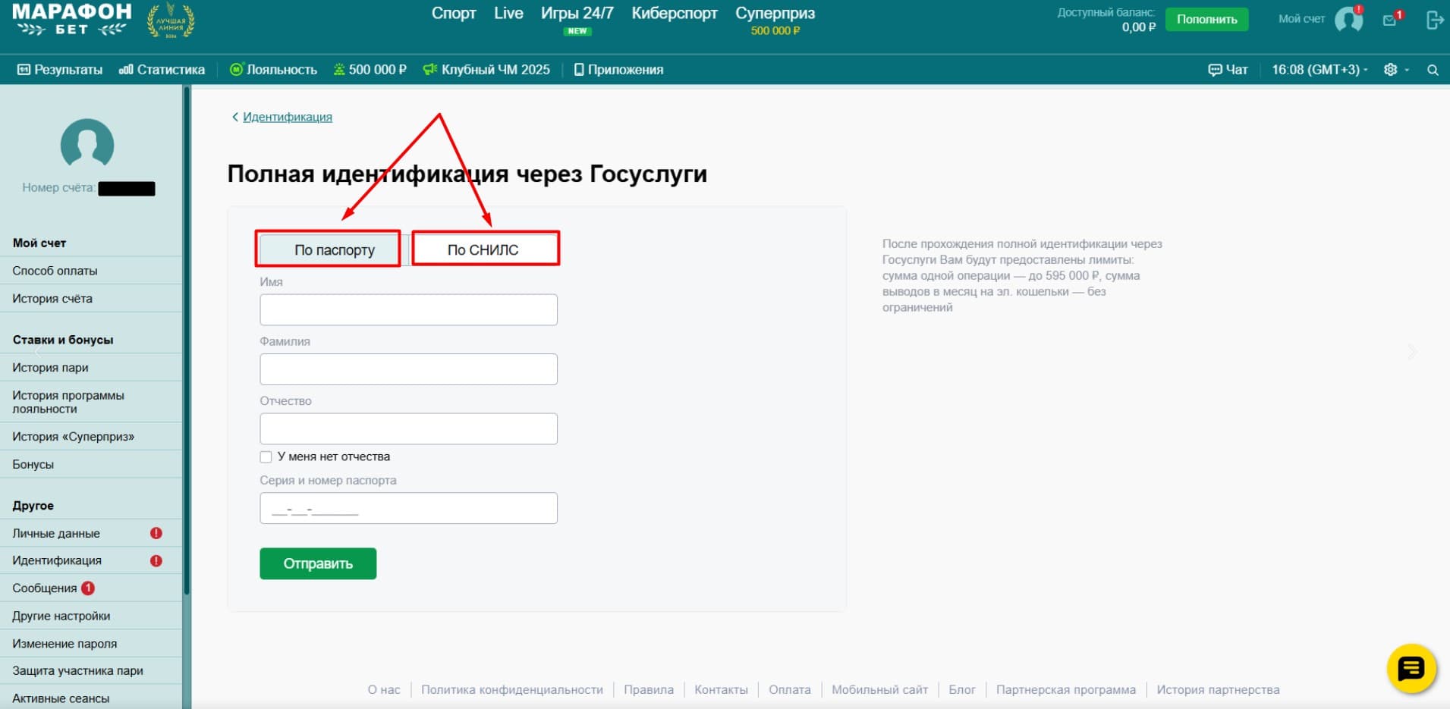Screen dimensions: 1450x709
Task: Toggle the 'У меня нет отчества' checkbox
Action: [266, 456]
